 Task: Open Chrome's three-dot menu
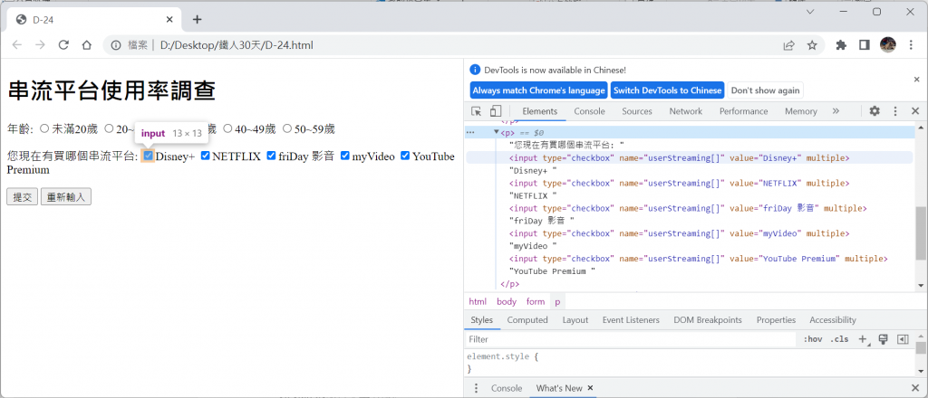click(911, 45)
